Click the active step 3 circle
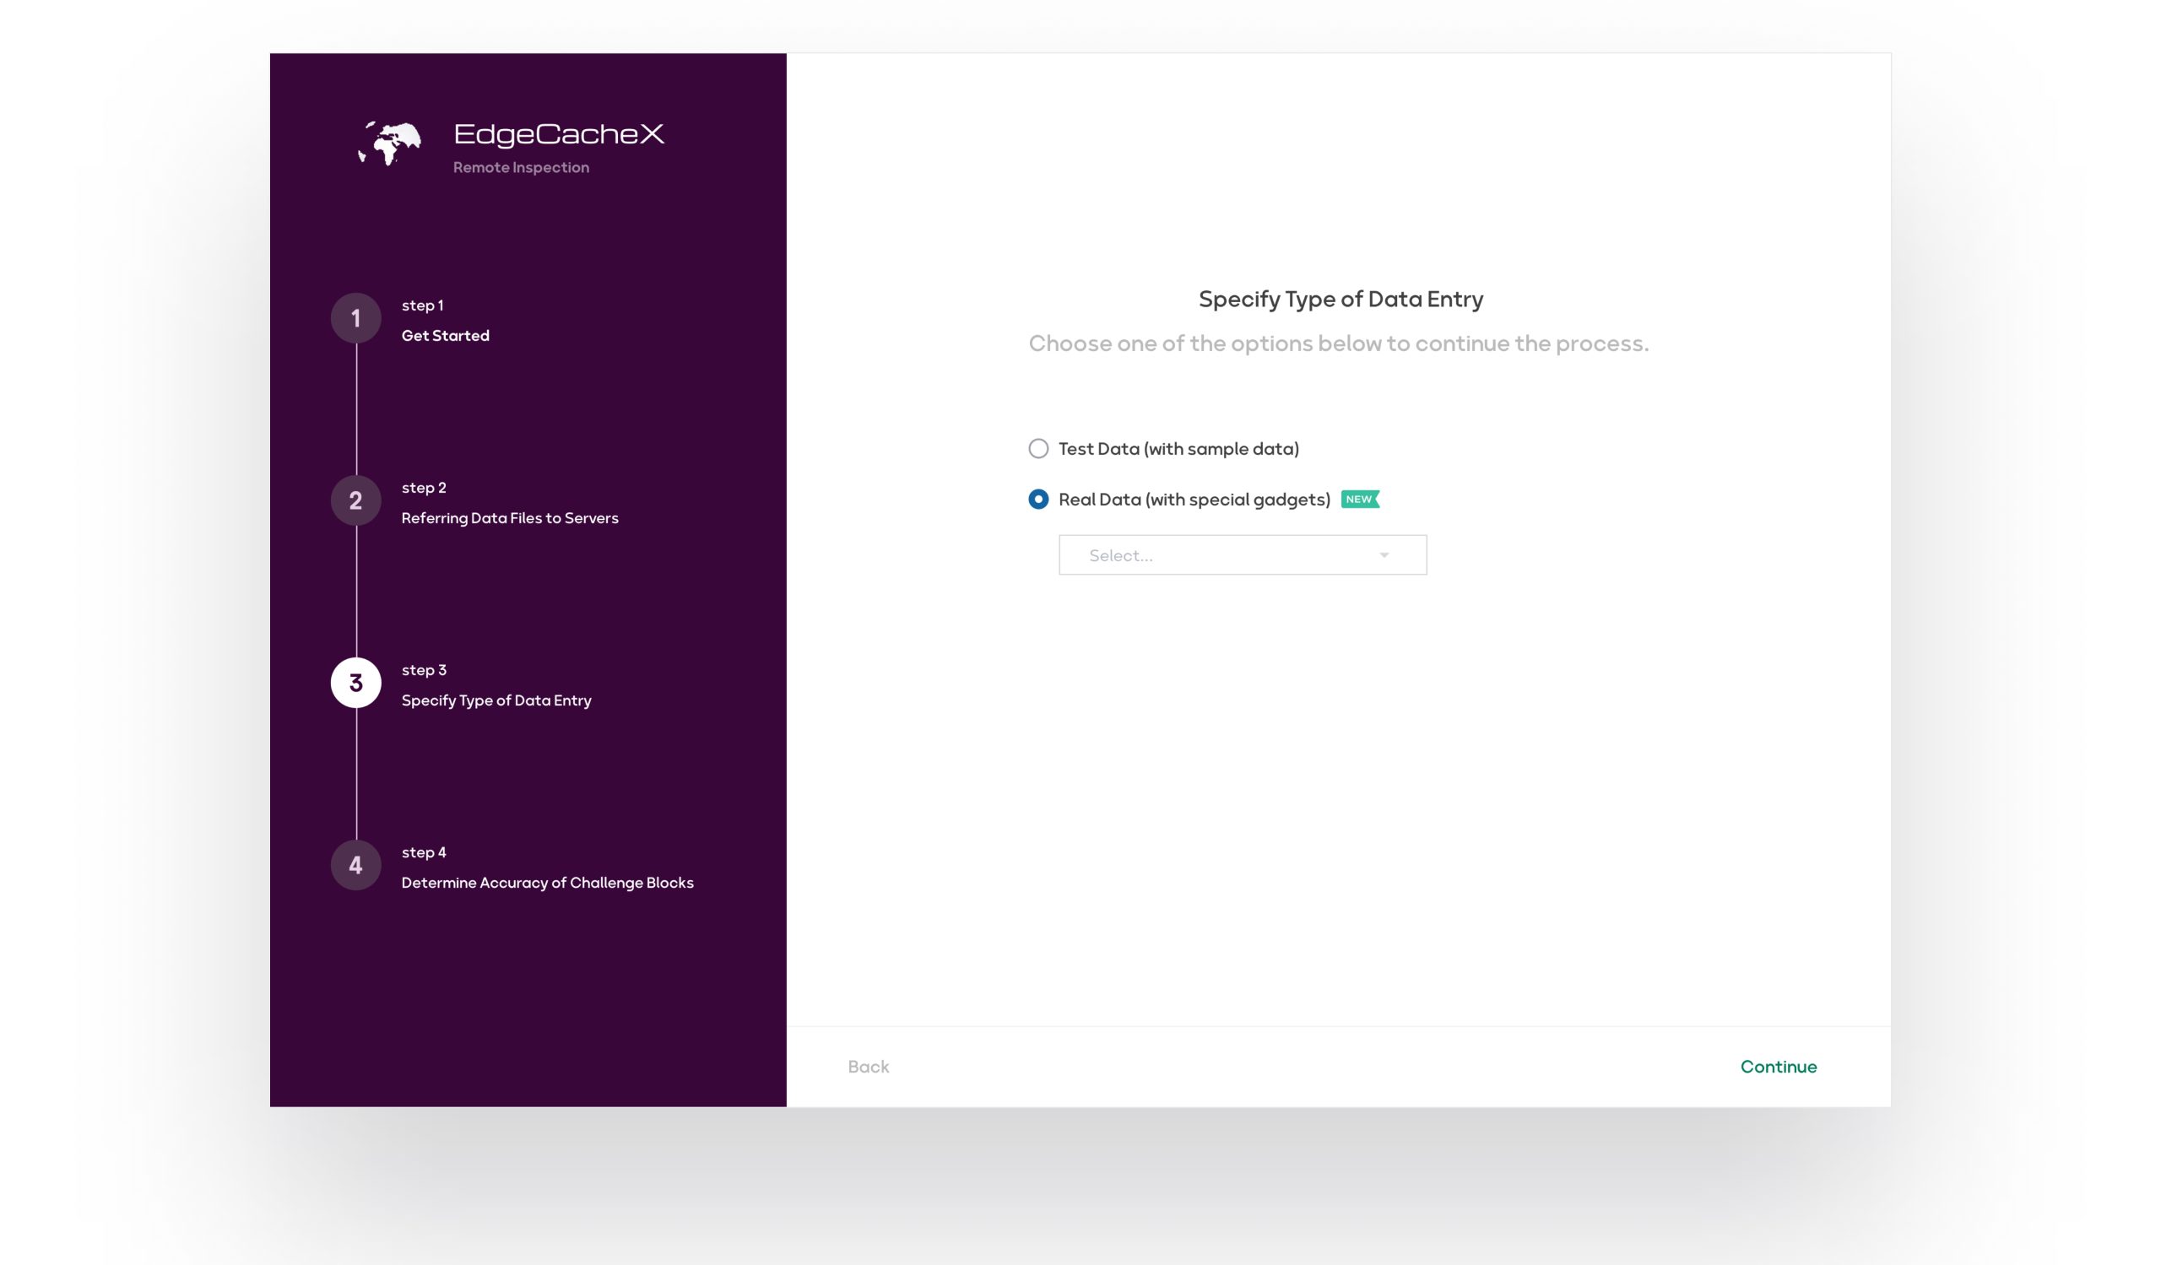This screenshot has height=1265, width=2161. click(356, 683)
